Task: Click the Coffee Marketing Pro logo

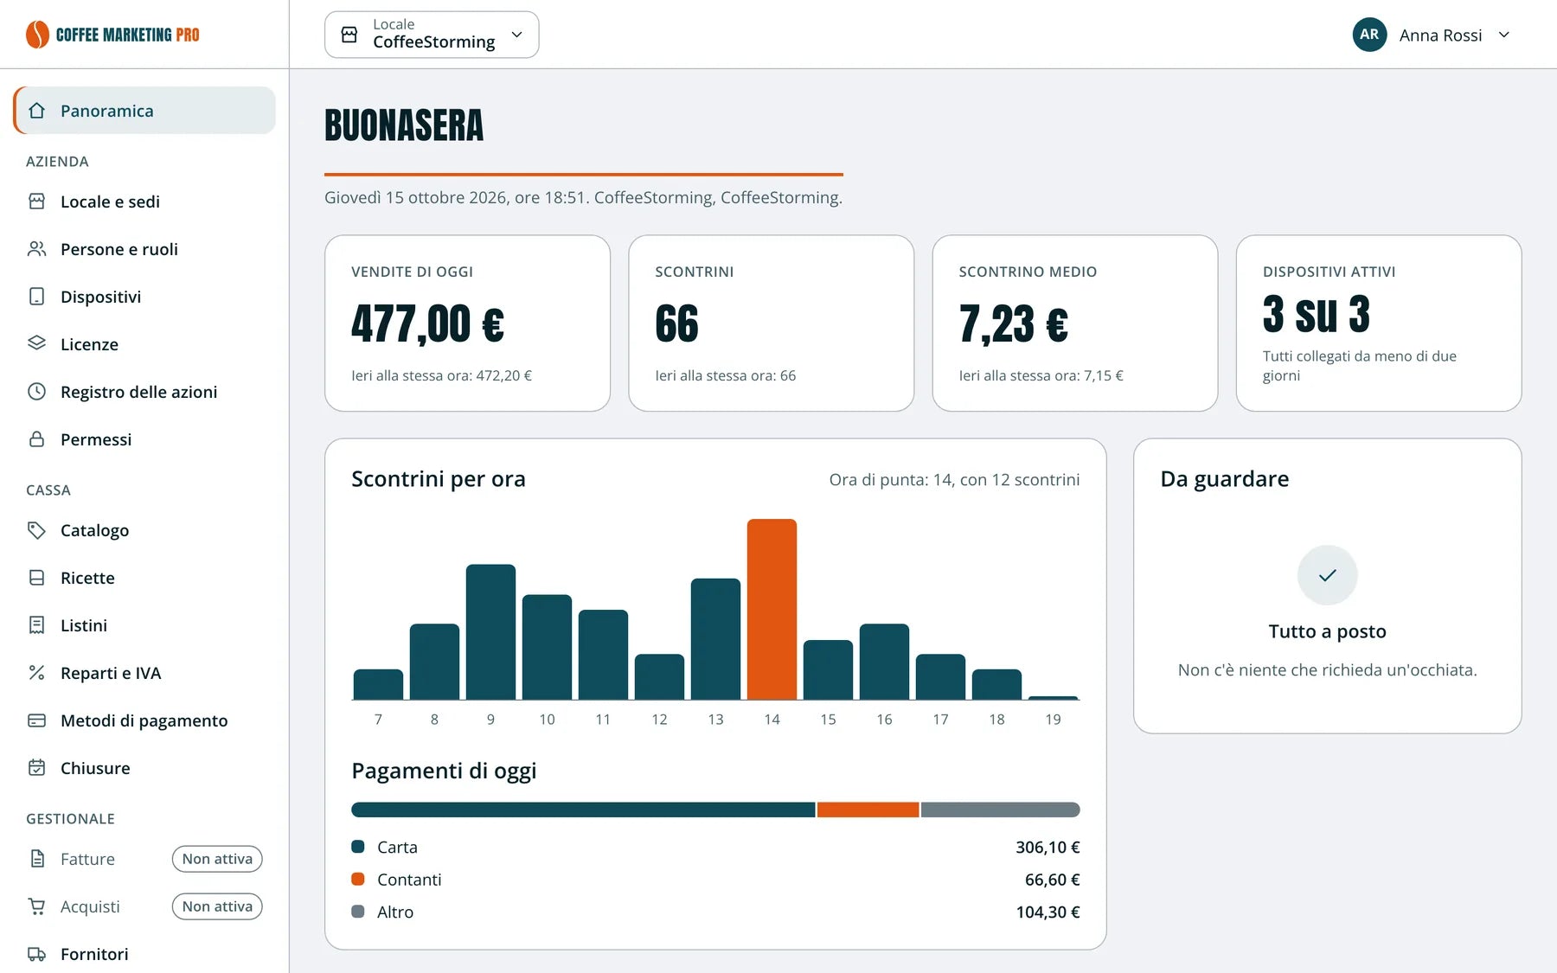Action: (x=112, y=35)
